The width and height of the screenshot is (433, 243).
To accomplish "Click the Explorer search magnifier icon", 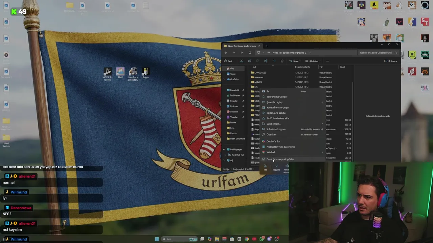I will click(396, 53).
